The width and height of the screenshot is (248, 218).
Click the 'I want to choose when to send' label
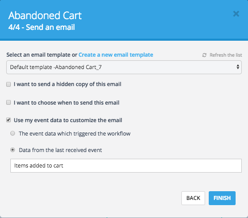[x=67, y=103]
